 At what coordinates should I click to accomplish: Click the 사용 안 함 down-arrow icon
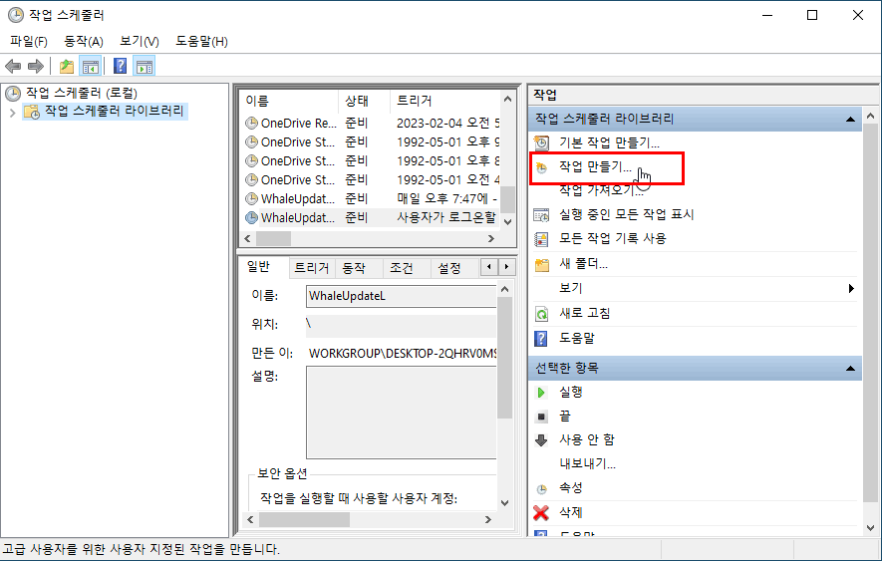tap(541, 440)
